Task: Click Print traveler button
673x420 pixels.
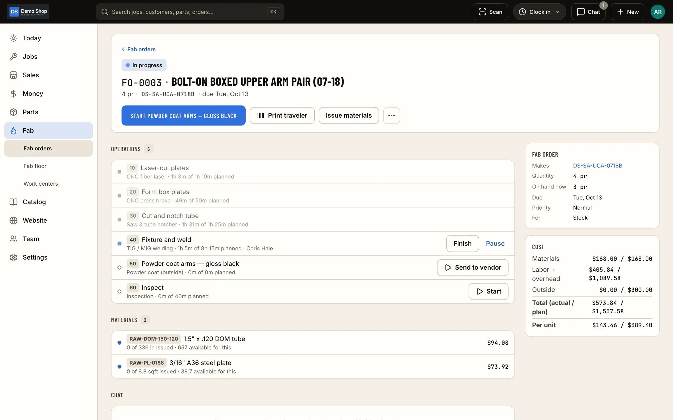Action: [282, 115]
